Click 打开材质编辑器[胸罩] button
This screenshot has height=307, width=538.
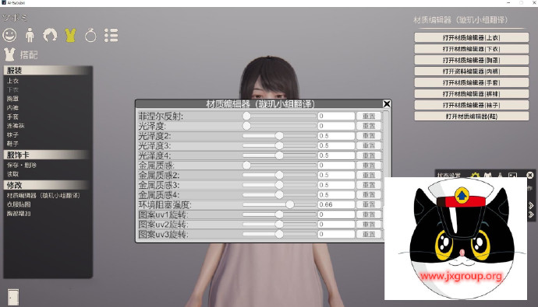[472, 60]
